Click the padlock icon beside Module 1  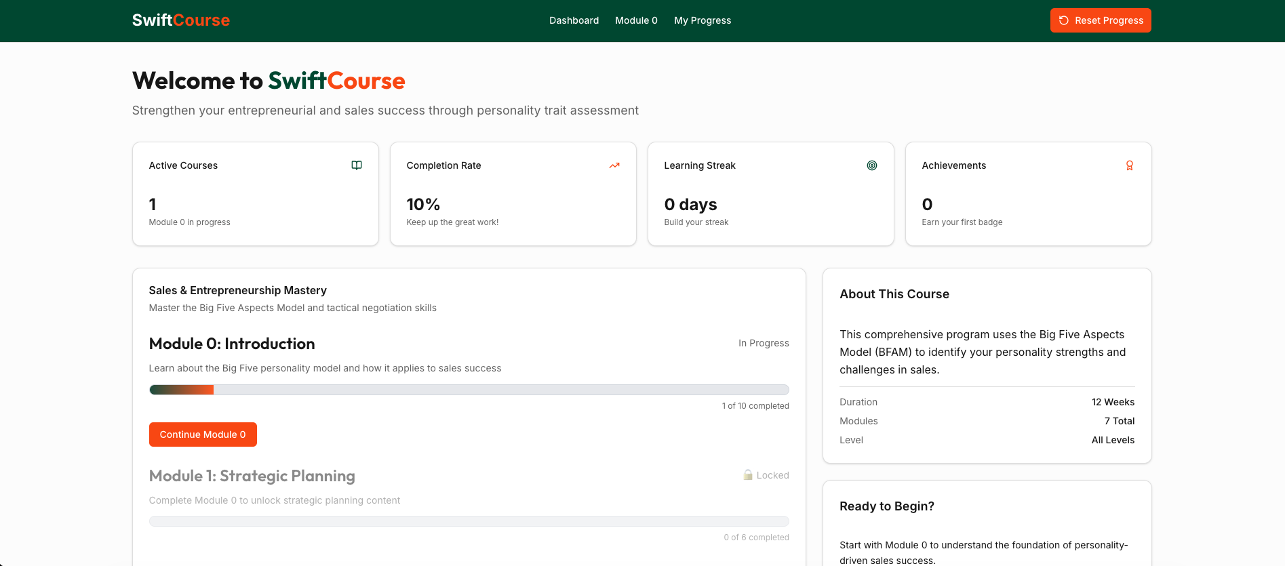click(748, 475)
